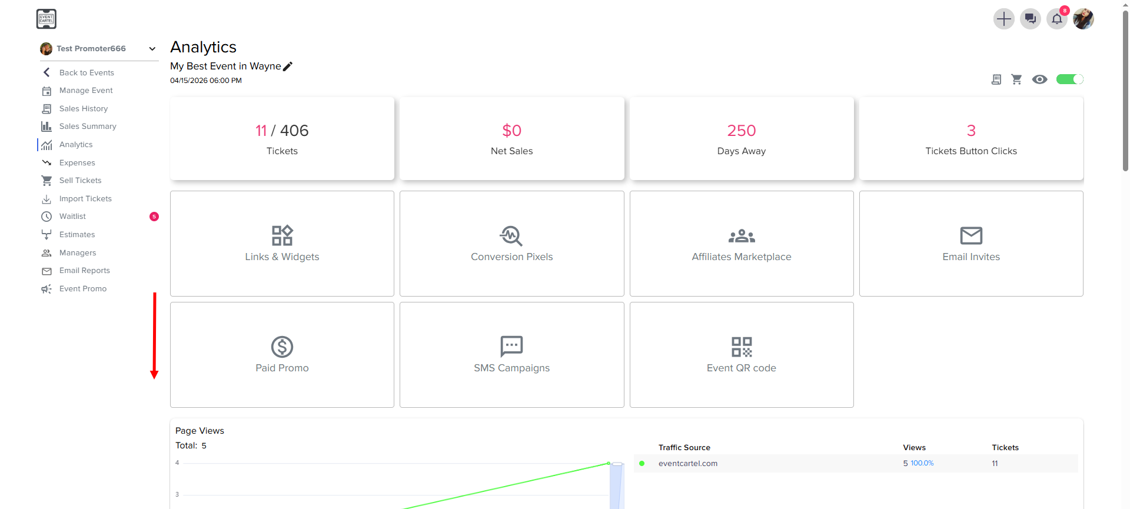Open the Waitlist menu item
1130x509 pixels.
(x=72, y=217)
